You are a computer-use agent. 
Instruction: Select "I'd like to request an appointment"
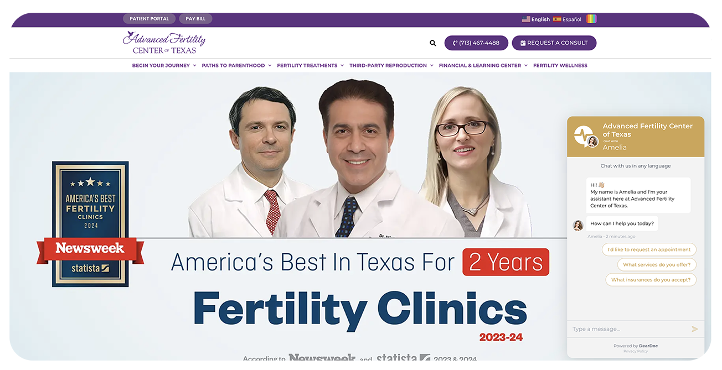[649, 249]
